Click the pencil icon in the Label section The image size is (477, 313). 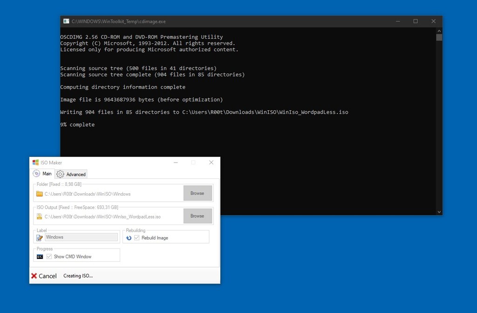(x=40, y=237)
